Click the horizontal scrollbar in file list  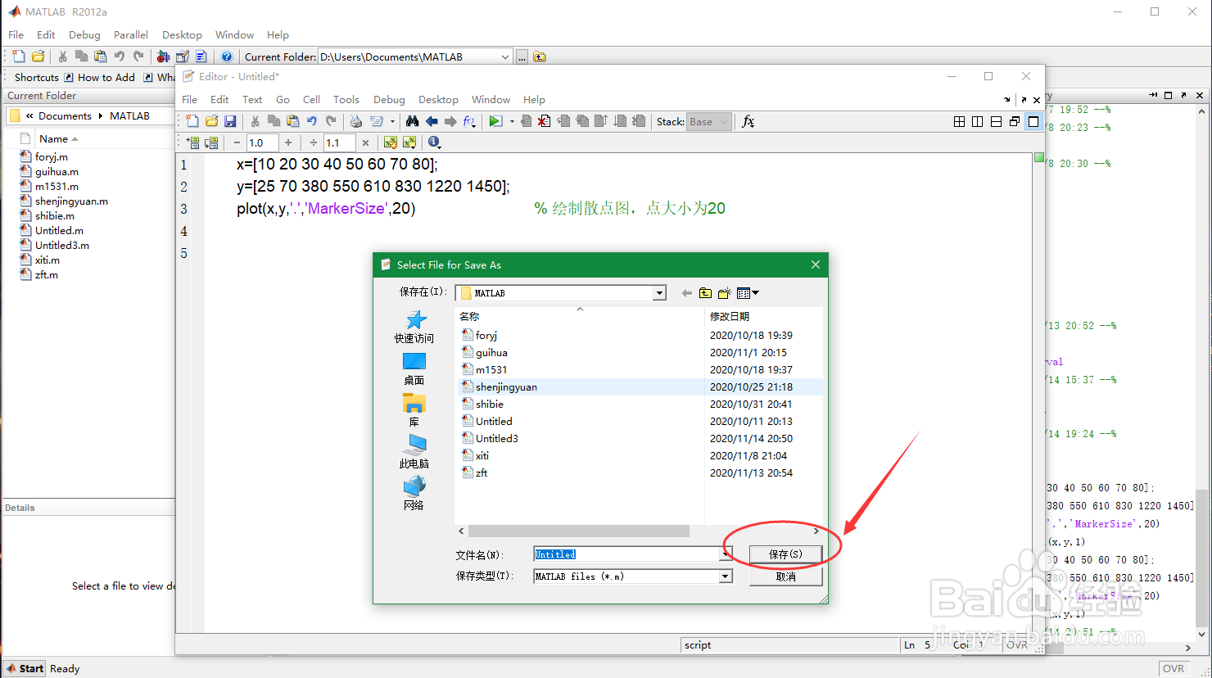point(578,531)
